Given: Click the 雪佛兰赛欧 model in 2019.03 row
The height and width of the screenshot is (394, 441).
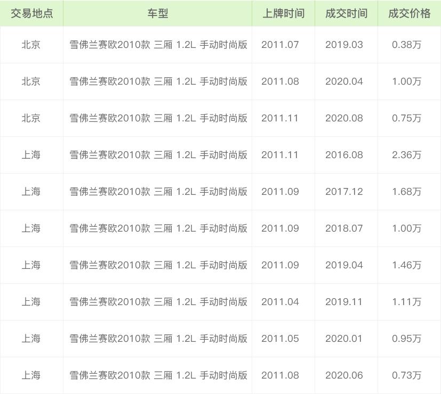Looking at the screenshot, I should tap(158, 45).
